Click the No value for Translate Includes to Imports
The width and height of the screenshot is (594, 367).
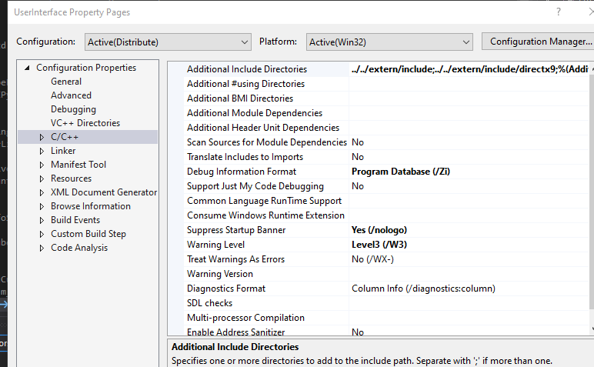pos(358,157)
